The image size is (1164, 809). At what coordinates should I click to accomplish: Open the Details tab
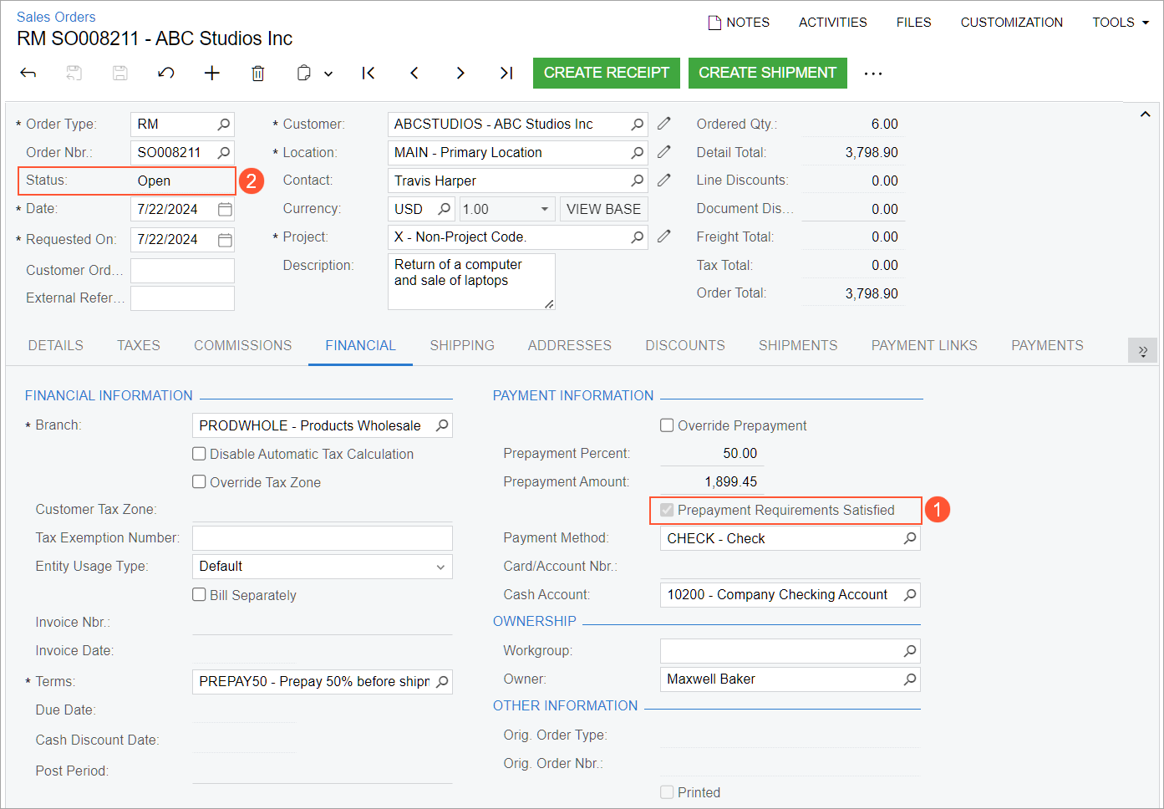56,346
